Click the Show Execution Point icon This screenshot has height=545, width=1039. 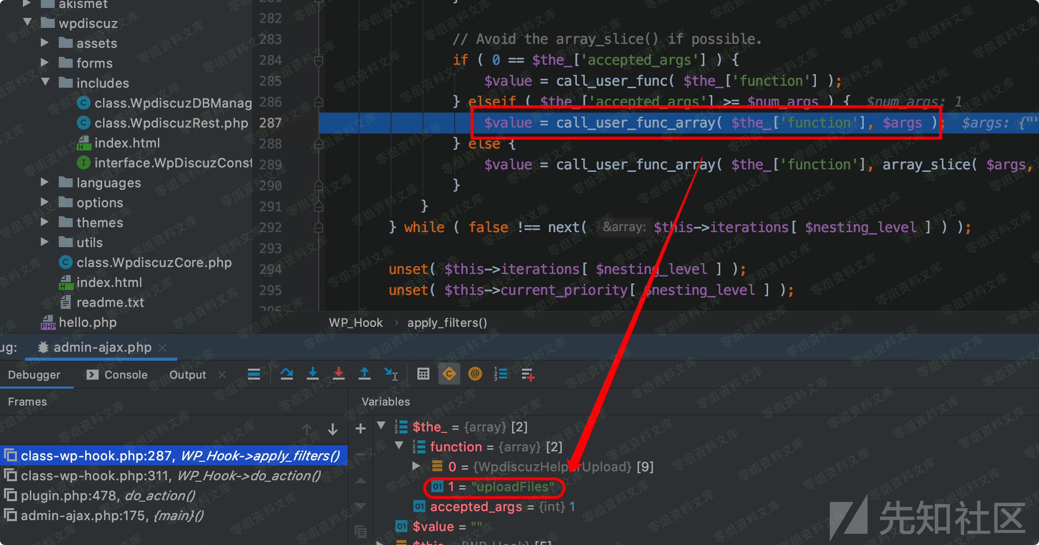pos(254,374)
